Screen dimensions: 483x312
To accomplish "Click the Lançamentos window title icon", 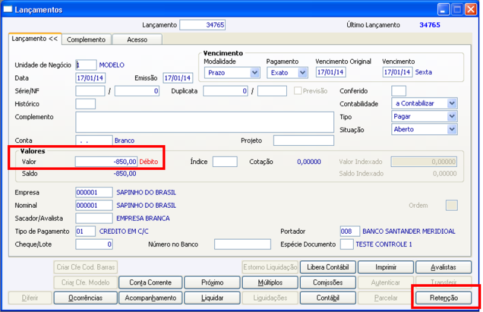I will click(7, 10).
